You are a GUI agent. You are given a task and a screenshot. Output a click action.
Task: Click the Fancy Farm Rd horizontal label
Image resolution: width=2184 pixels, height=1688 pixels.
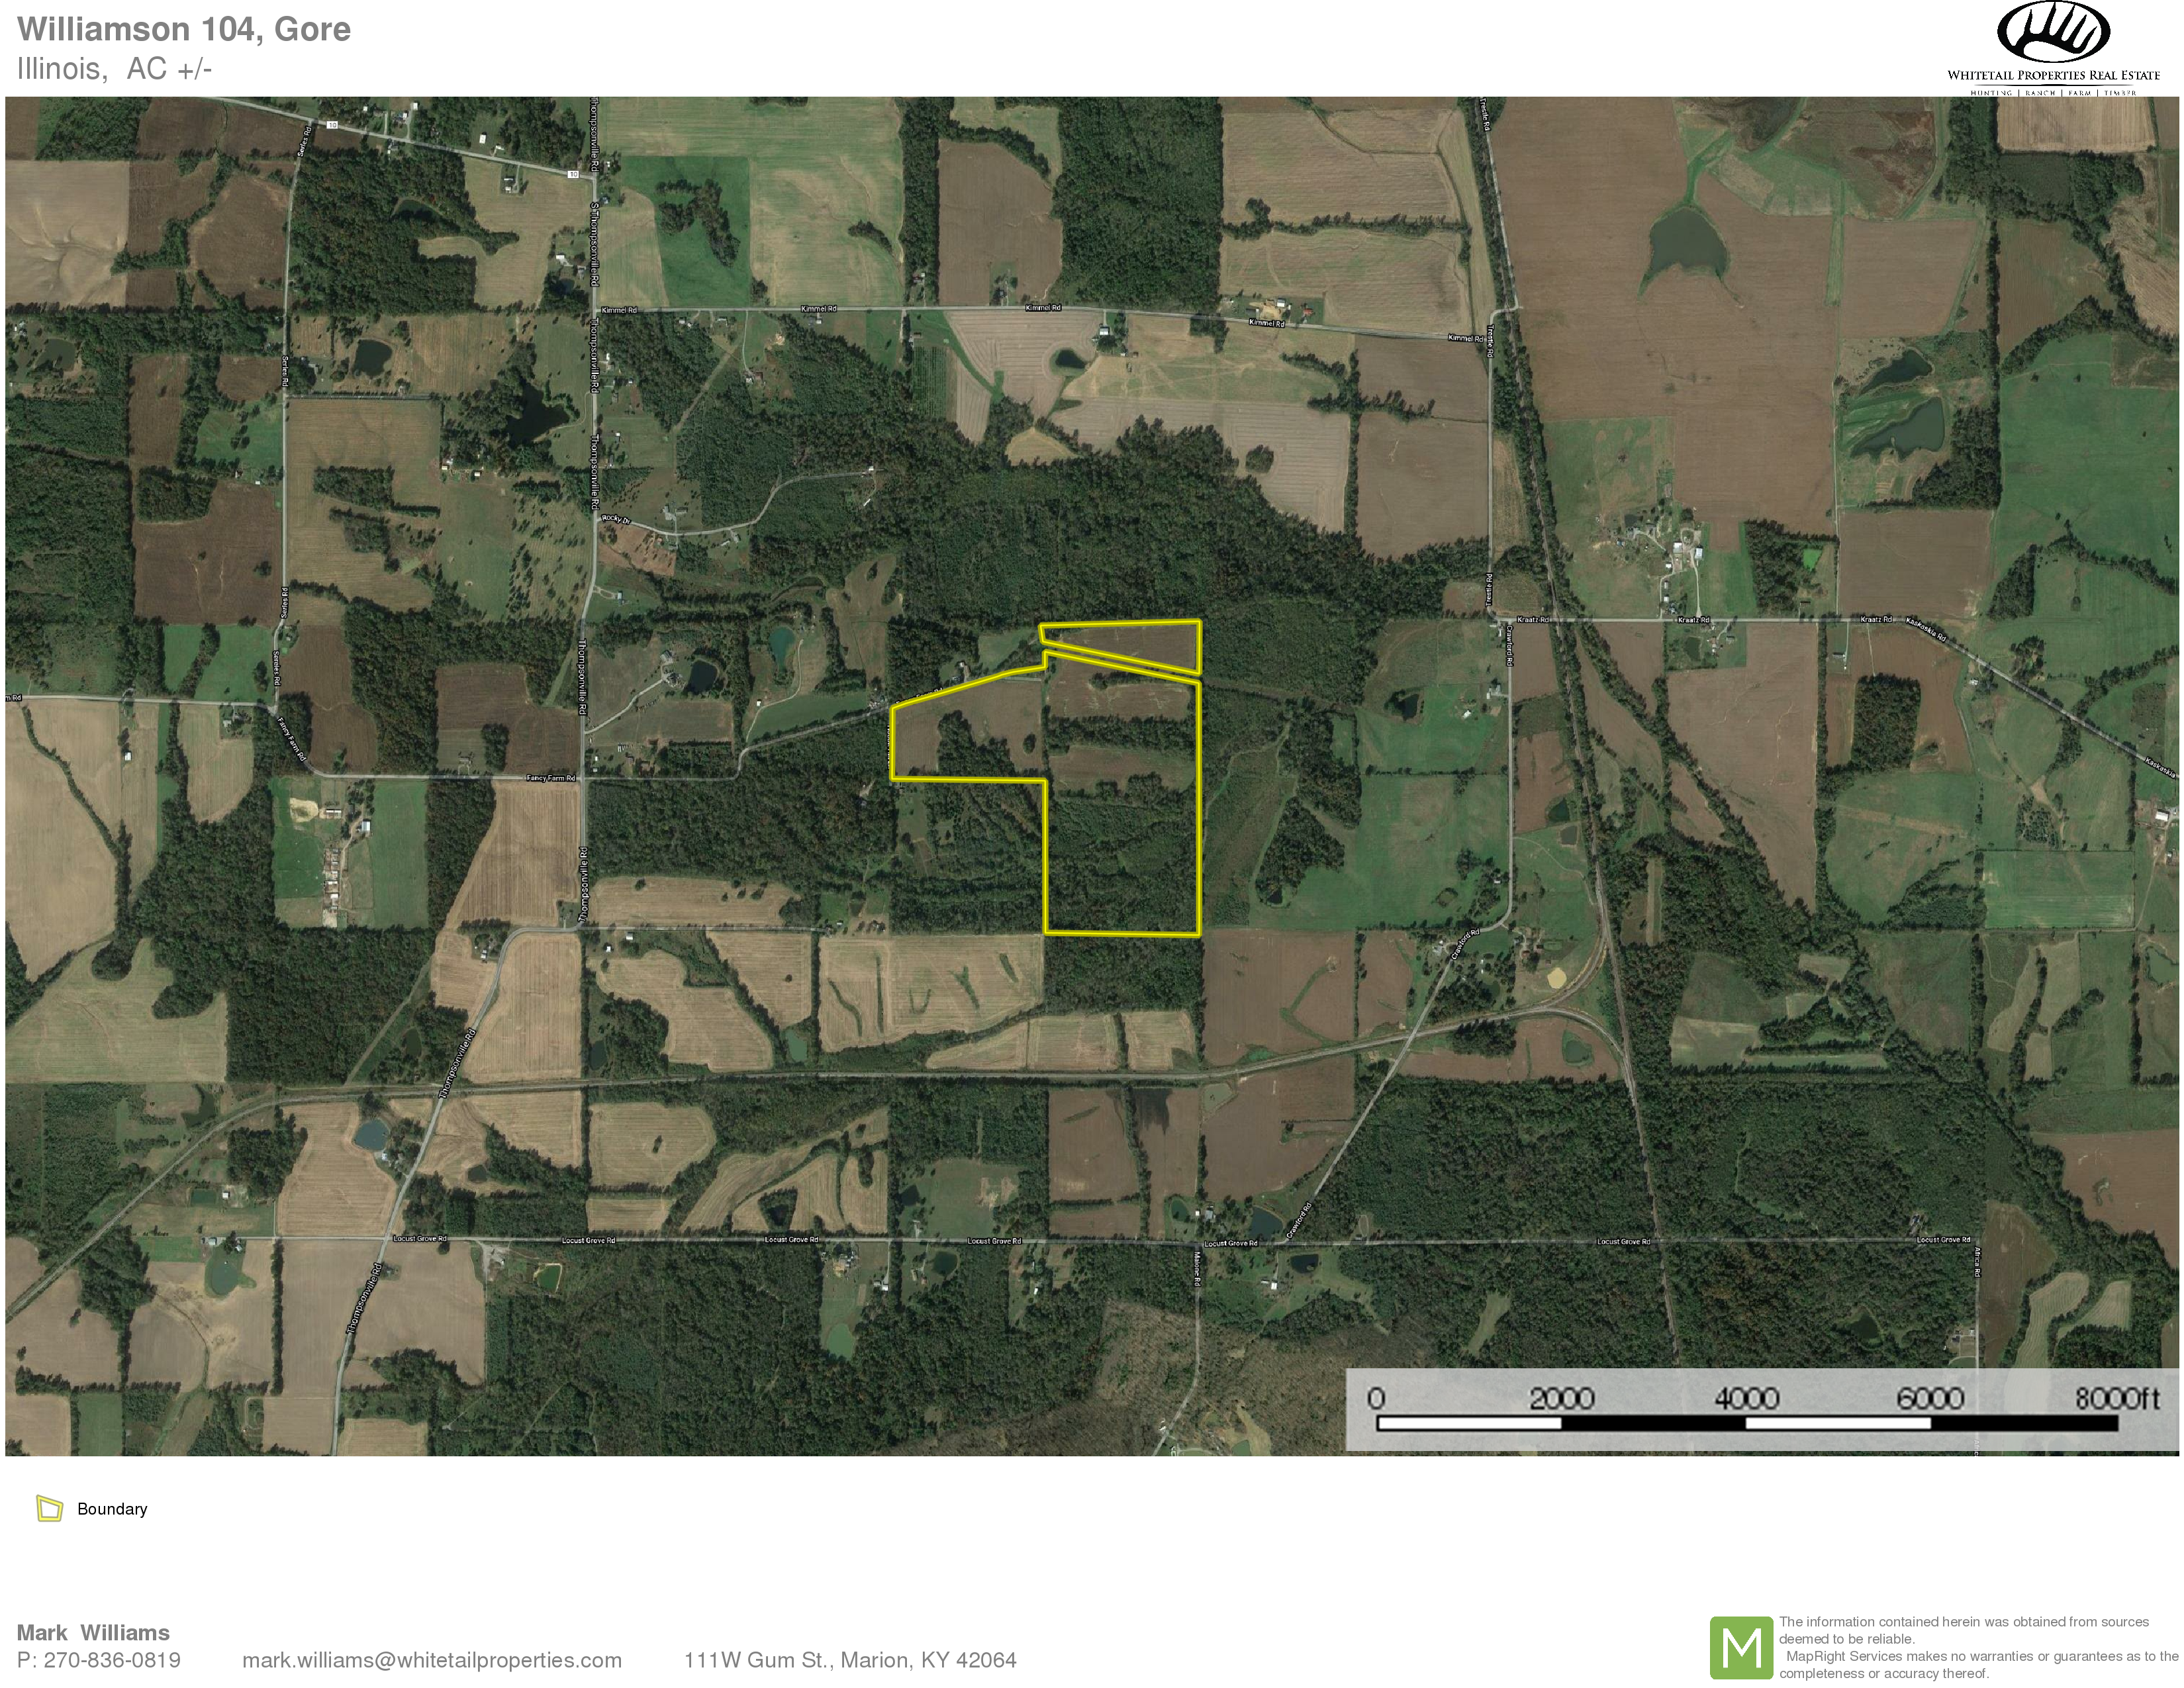[551, 778]
